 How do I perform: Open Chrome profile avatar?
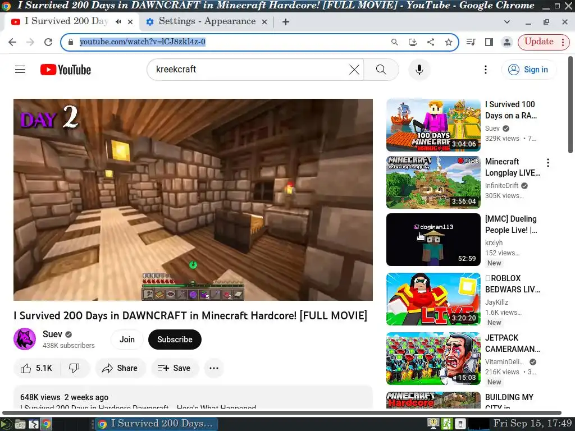(507, 42)
